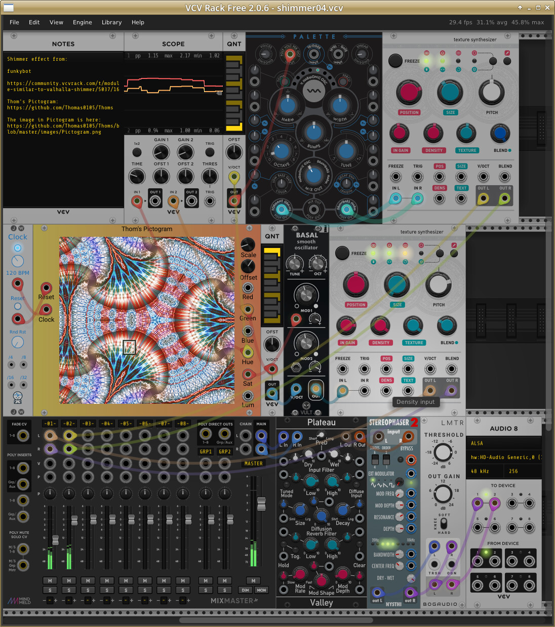The image size is (555, 627).
Task: Click OUT R jack on lower texture synthesizer
Action: point(451,391)
